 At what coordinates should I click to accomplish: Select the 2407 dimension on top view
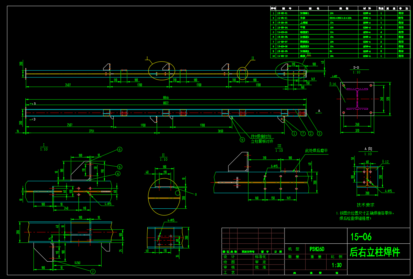click(x=68, y=85)
